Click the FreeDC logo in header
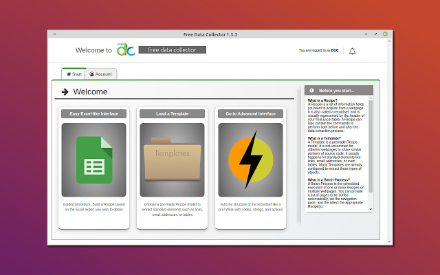Viewport: 440px width, 275px height. pos(125,49)
